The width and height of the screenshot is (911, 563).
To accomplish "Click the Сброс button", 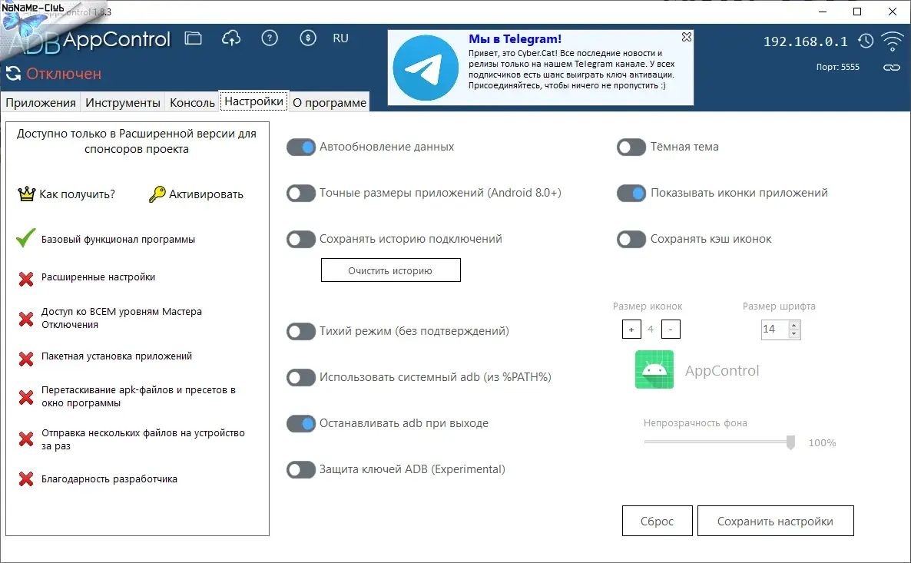I will tap(657, 522).
